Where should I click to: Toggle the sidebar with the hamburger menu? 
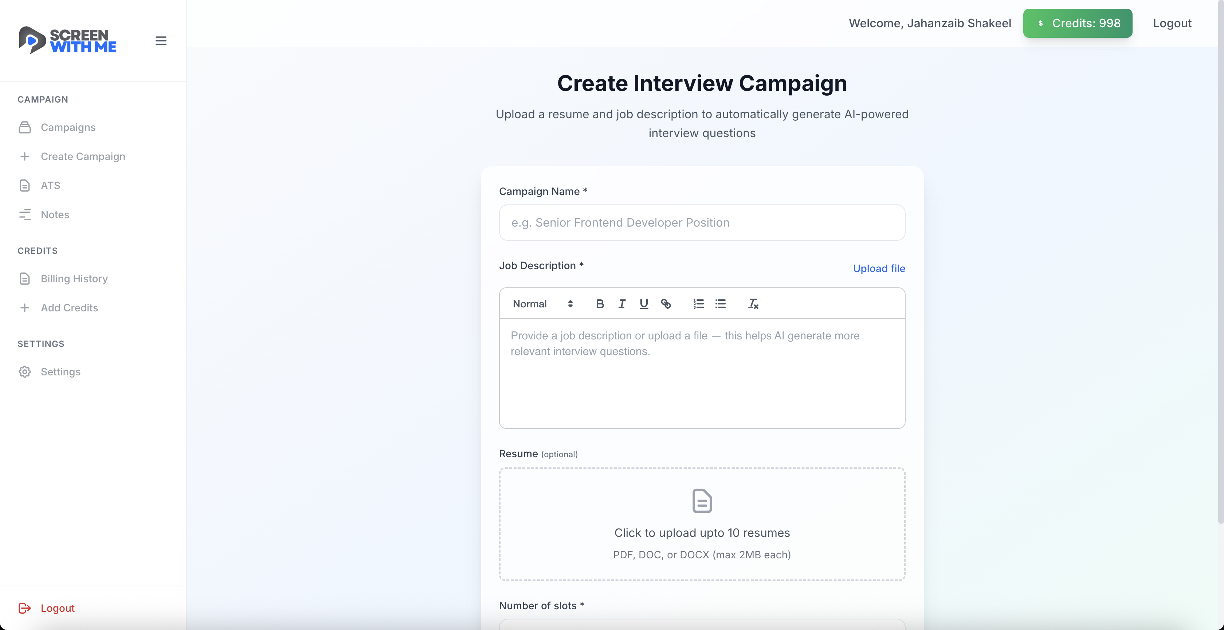coord(161,41)
